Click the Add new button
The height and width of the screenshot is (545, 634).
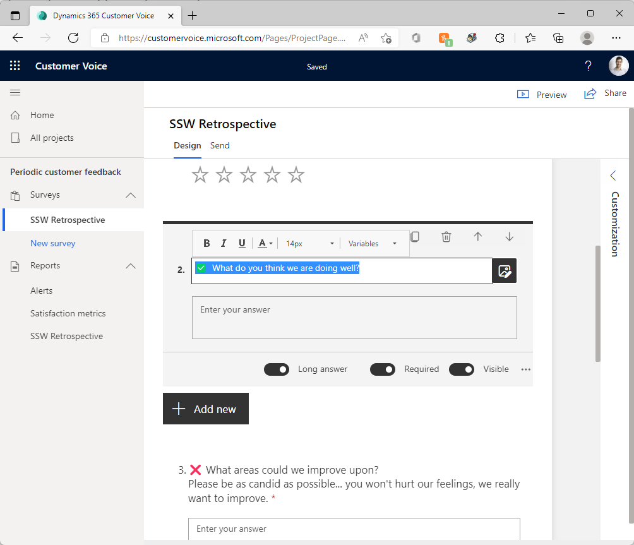click(206, 409)
